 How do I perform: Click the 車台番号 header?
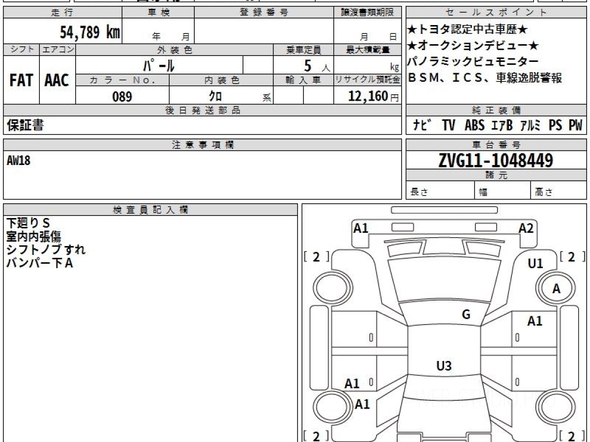click(x=496, y=145)
